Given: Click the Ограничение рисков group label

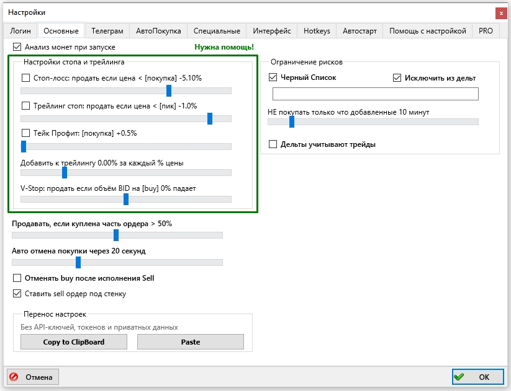Looking at the screenshot, I should pyautogui.click(x=307, y=62).
